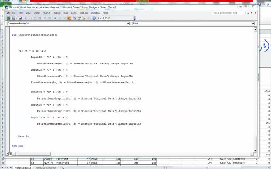The height and width of the screenshot is (169, 271).
Task: Open the Properties Window icon
Action: (x=79, y=18)
